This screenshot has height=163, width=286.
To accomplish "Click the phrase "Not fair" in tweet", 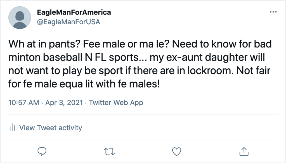I will 254,70.
